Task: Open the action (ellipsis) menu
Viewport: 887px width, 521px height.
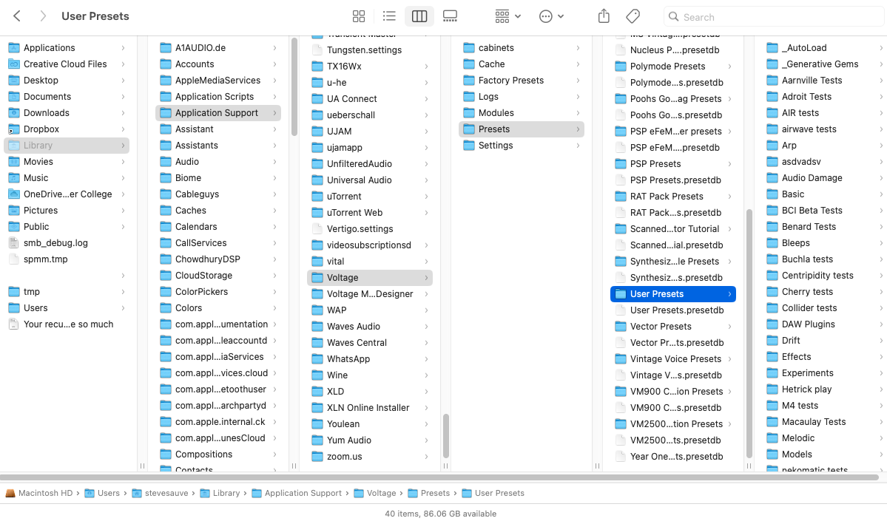Action: pos(551,16)
